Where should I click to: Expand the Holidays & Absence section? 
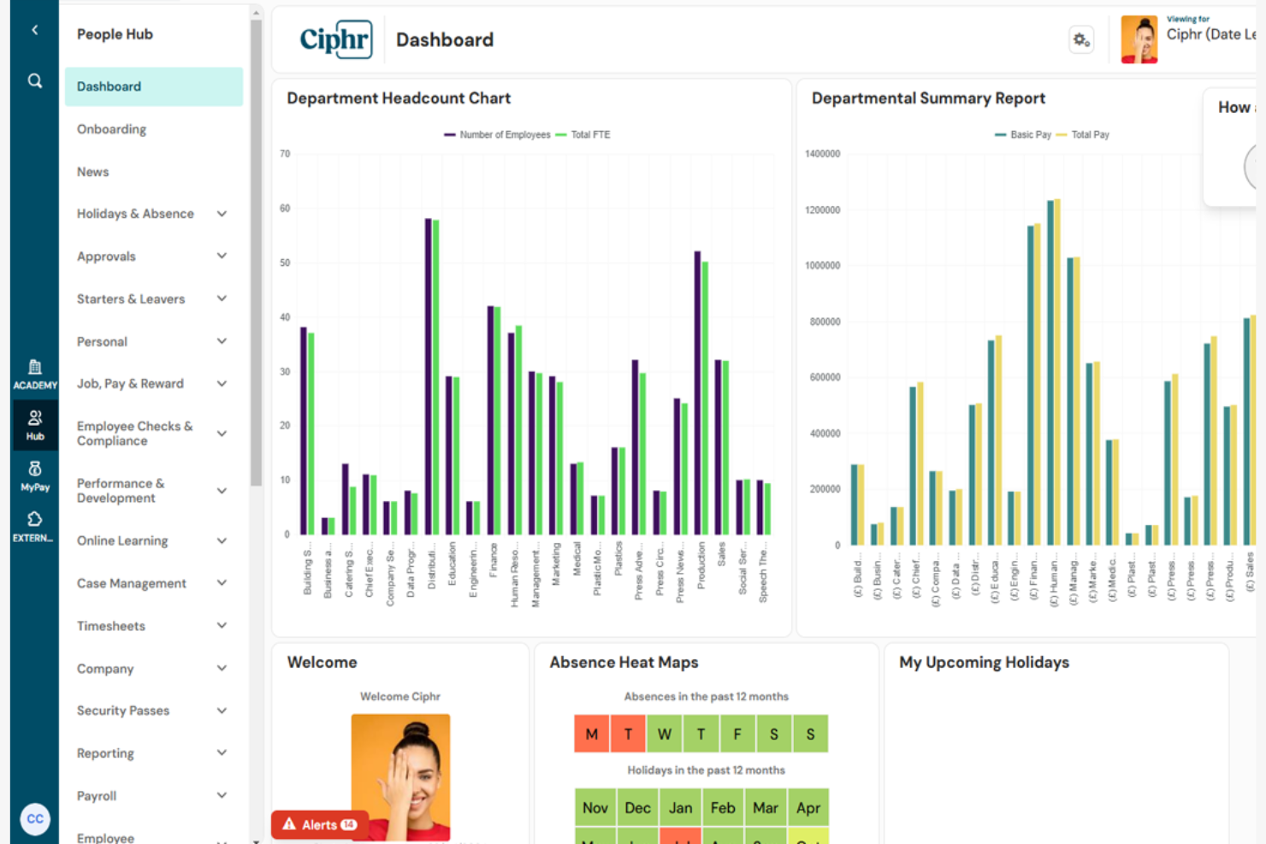click(x=135, y=214)
